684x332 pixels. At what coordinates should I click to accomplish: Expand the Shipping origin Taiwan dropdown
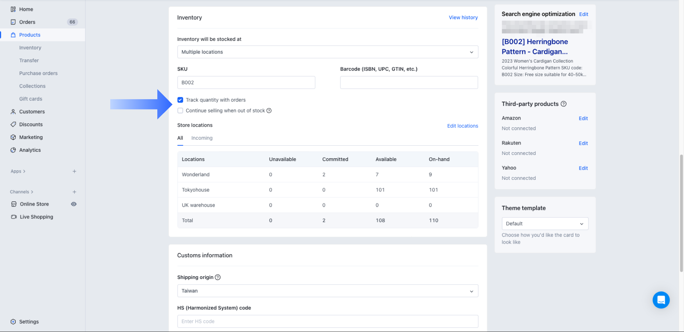pyautogui.click(x=328, y=291)
